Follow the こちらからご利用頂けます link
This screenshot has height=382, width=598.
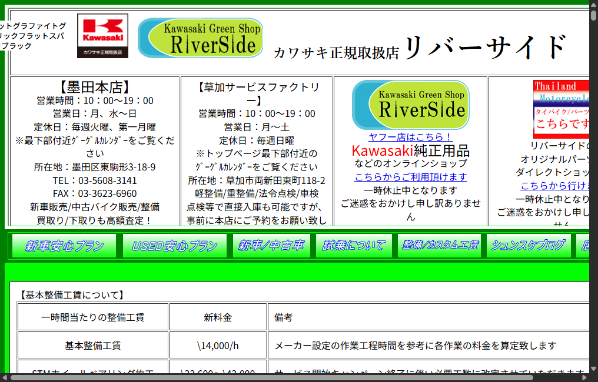point(411,177)
